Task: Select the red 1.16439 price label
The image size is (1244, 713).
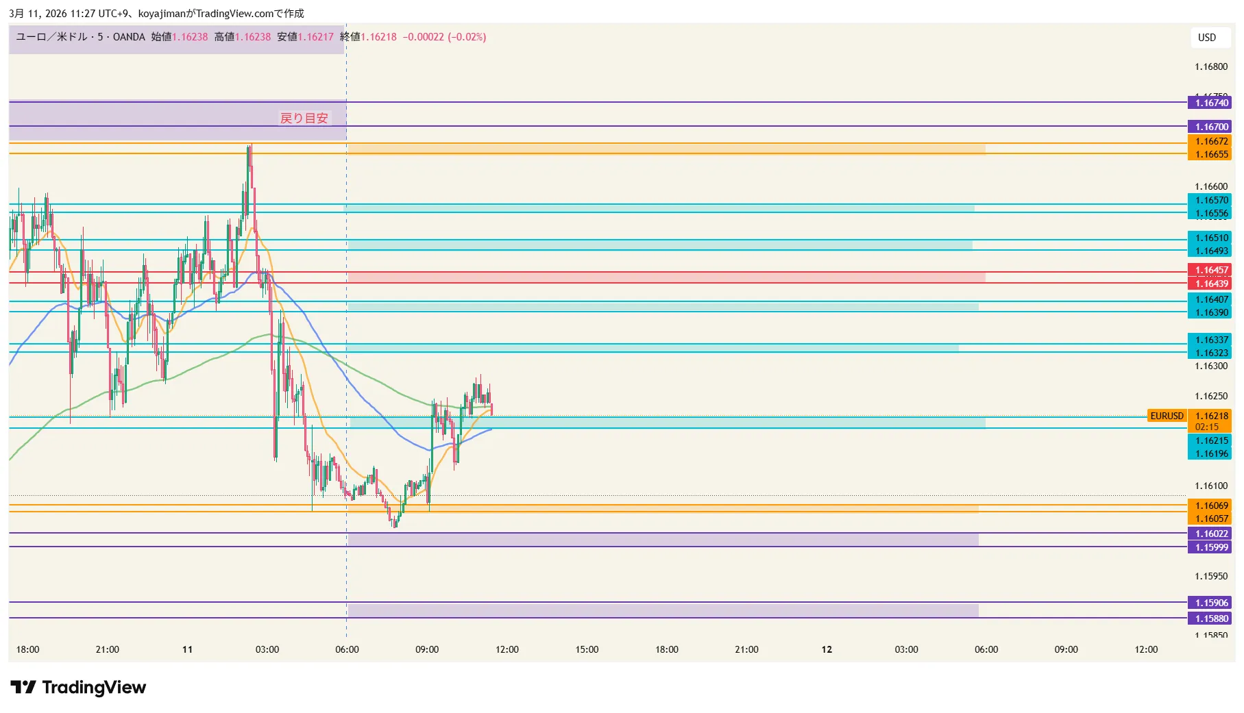Action: pos(1209,284)
